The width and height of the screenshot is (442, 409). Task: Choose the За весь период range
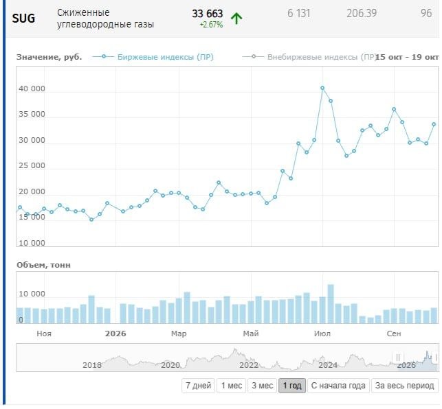click(x=404, y=386)
